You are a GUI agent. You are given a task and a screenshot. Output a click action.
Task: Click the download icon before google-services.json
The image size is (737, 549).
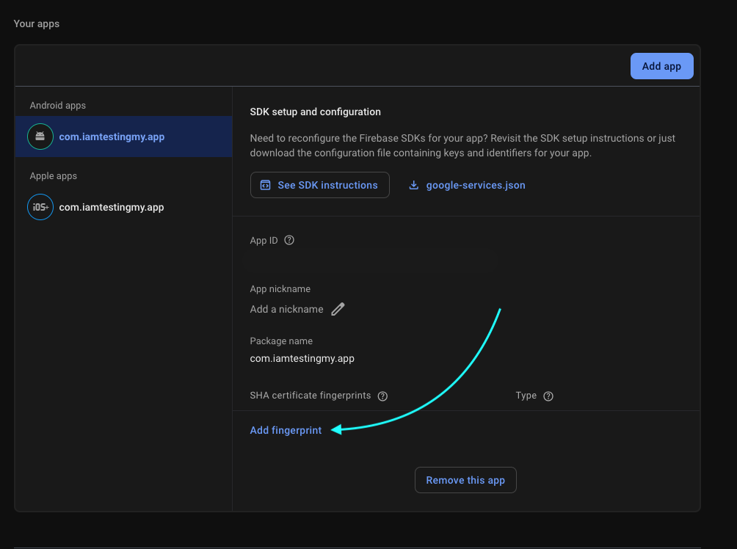(414, 185)
